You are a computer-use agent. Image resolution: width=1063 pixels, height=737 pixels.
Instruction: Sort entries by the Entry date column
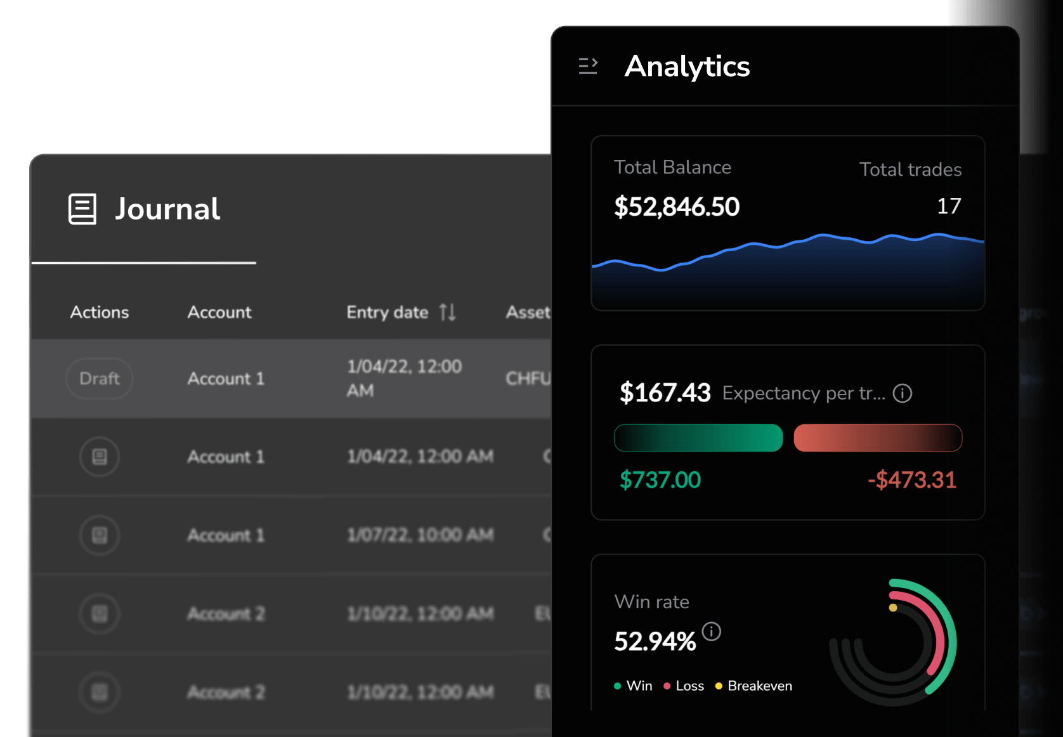pyautogui.click(x=388, y=312)
